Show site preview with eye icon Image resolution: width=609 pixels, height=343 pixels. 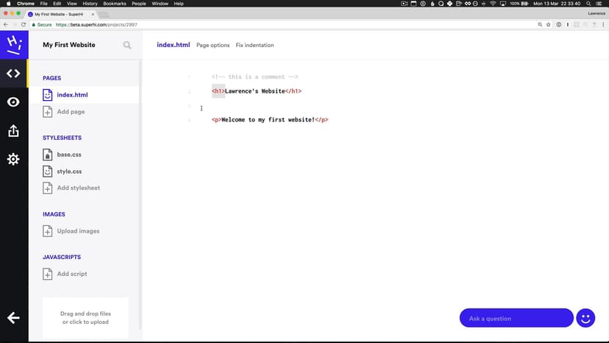pyautogui.click(x=13, y=102)
